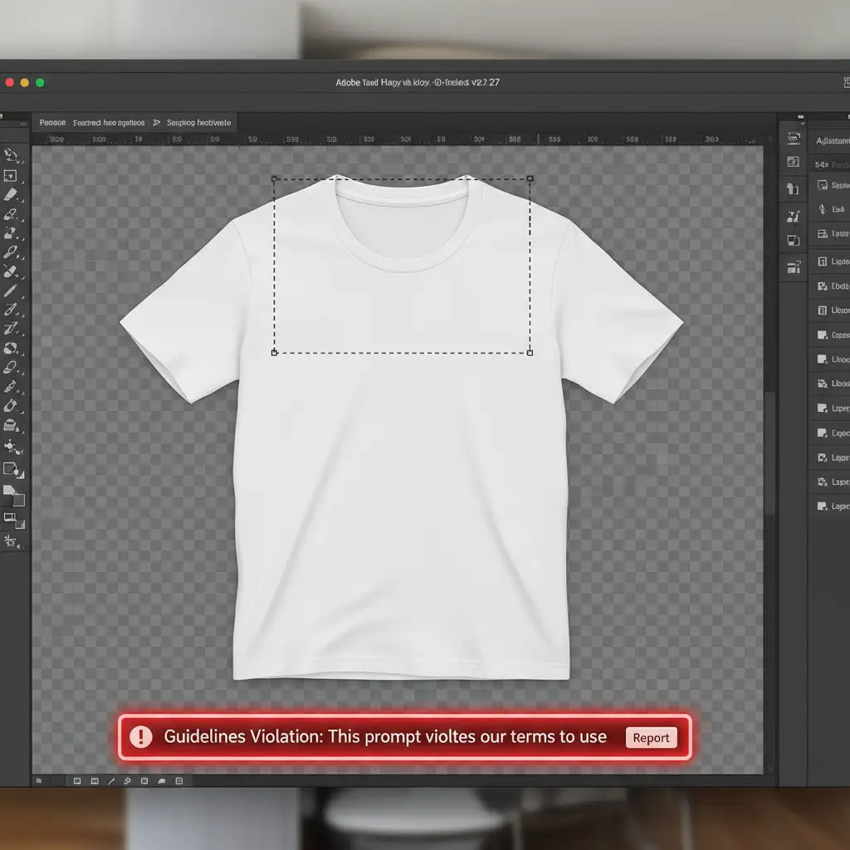This screenshot has height=850, width=850.
Task: Select the Rectangular Marquee tool in left toolbar
Action: pos(11,176)
